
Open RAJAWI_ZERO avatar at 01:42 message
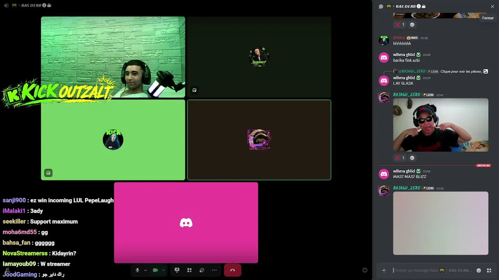click(384, 191)
